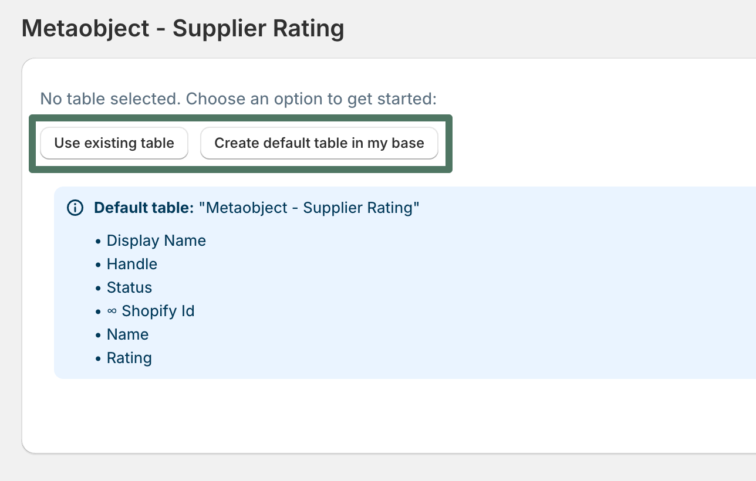Select the Rating field entry

pos(129,358)
